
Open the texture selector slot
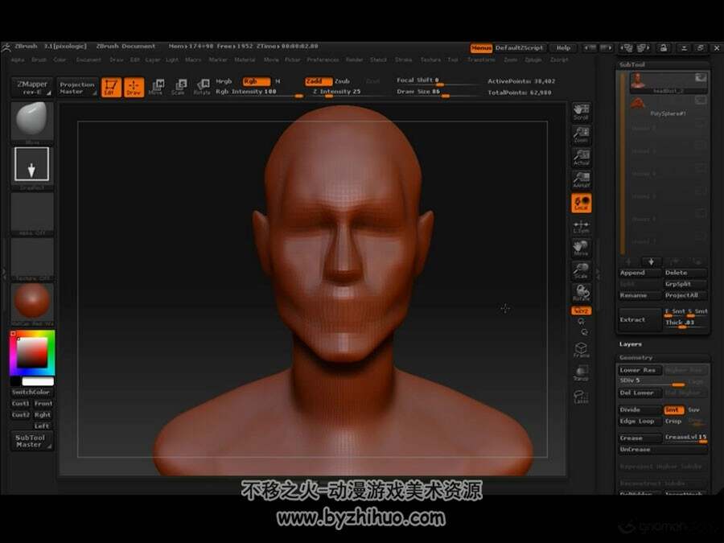[x=32, y=257]
